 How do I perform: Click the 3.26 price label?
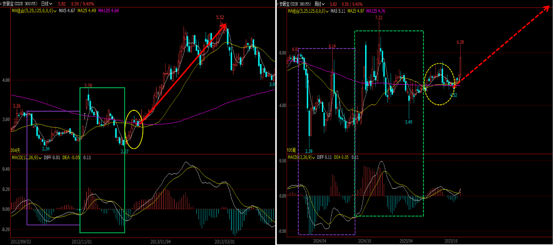(x=17, y=106)
